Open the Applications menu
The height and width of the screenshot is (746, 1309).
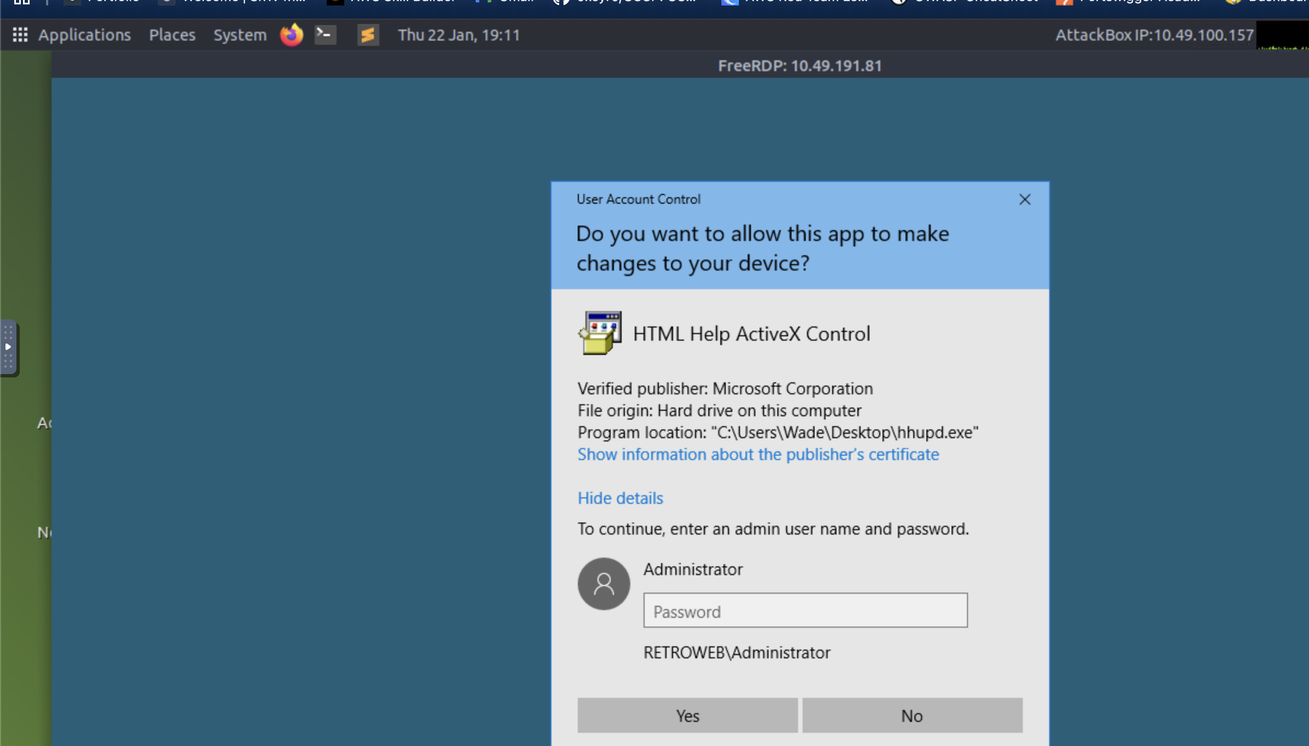84,35
